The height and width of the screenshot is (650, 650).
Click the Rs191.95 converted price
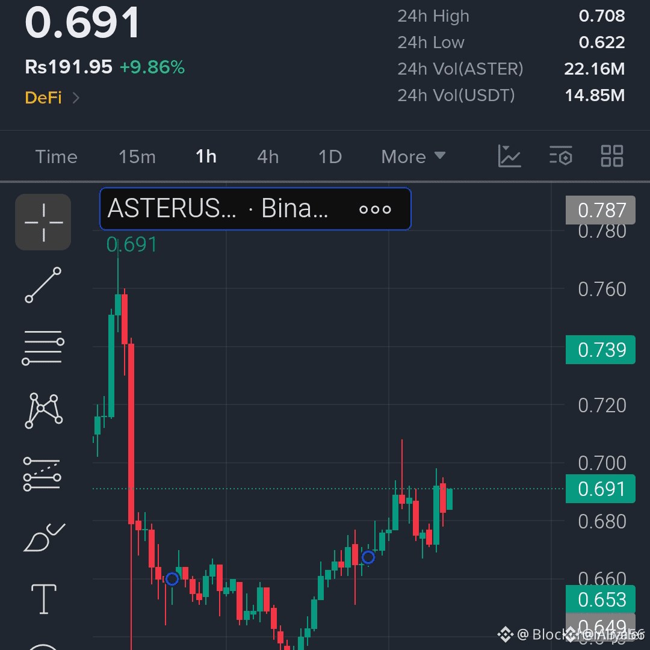[x=69, y=67]
